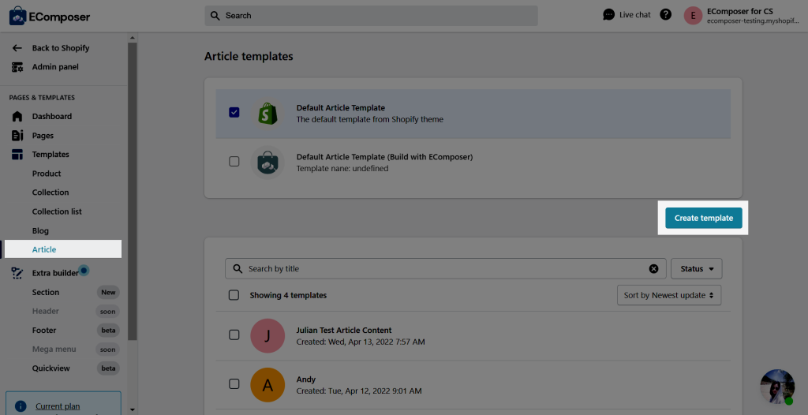This screenshot has height=415, width=808.
Task: Select Blog in Templates menu
Action: (40, 231)
